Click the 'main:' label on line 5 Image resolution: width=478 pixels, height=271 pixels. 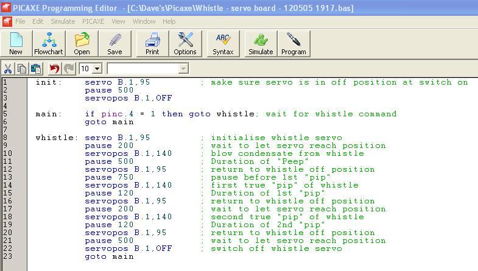[x=49, y=114]
